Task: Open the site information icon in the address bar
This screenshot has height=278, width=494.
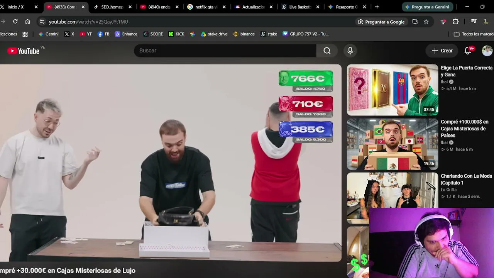Action: [42, 22]
